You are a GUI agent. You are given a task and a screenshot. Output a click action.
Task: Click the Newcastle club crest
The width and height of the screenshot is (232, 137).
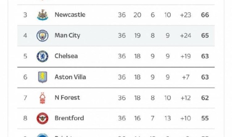coord(42,15)
